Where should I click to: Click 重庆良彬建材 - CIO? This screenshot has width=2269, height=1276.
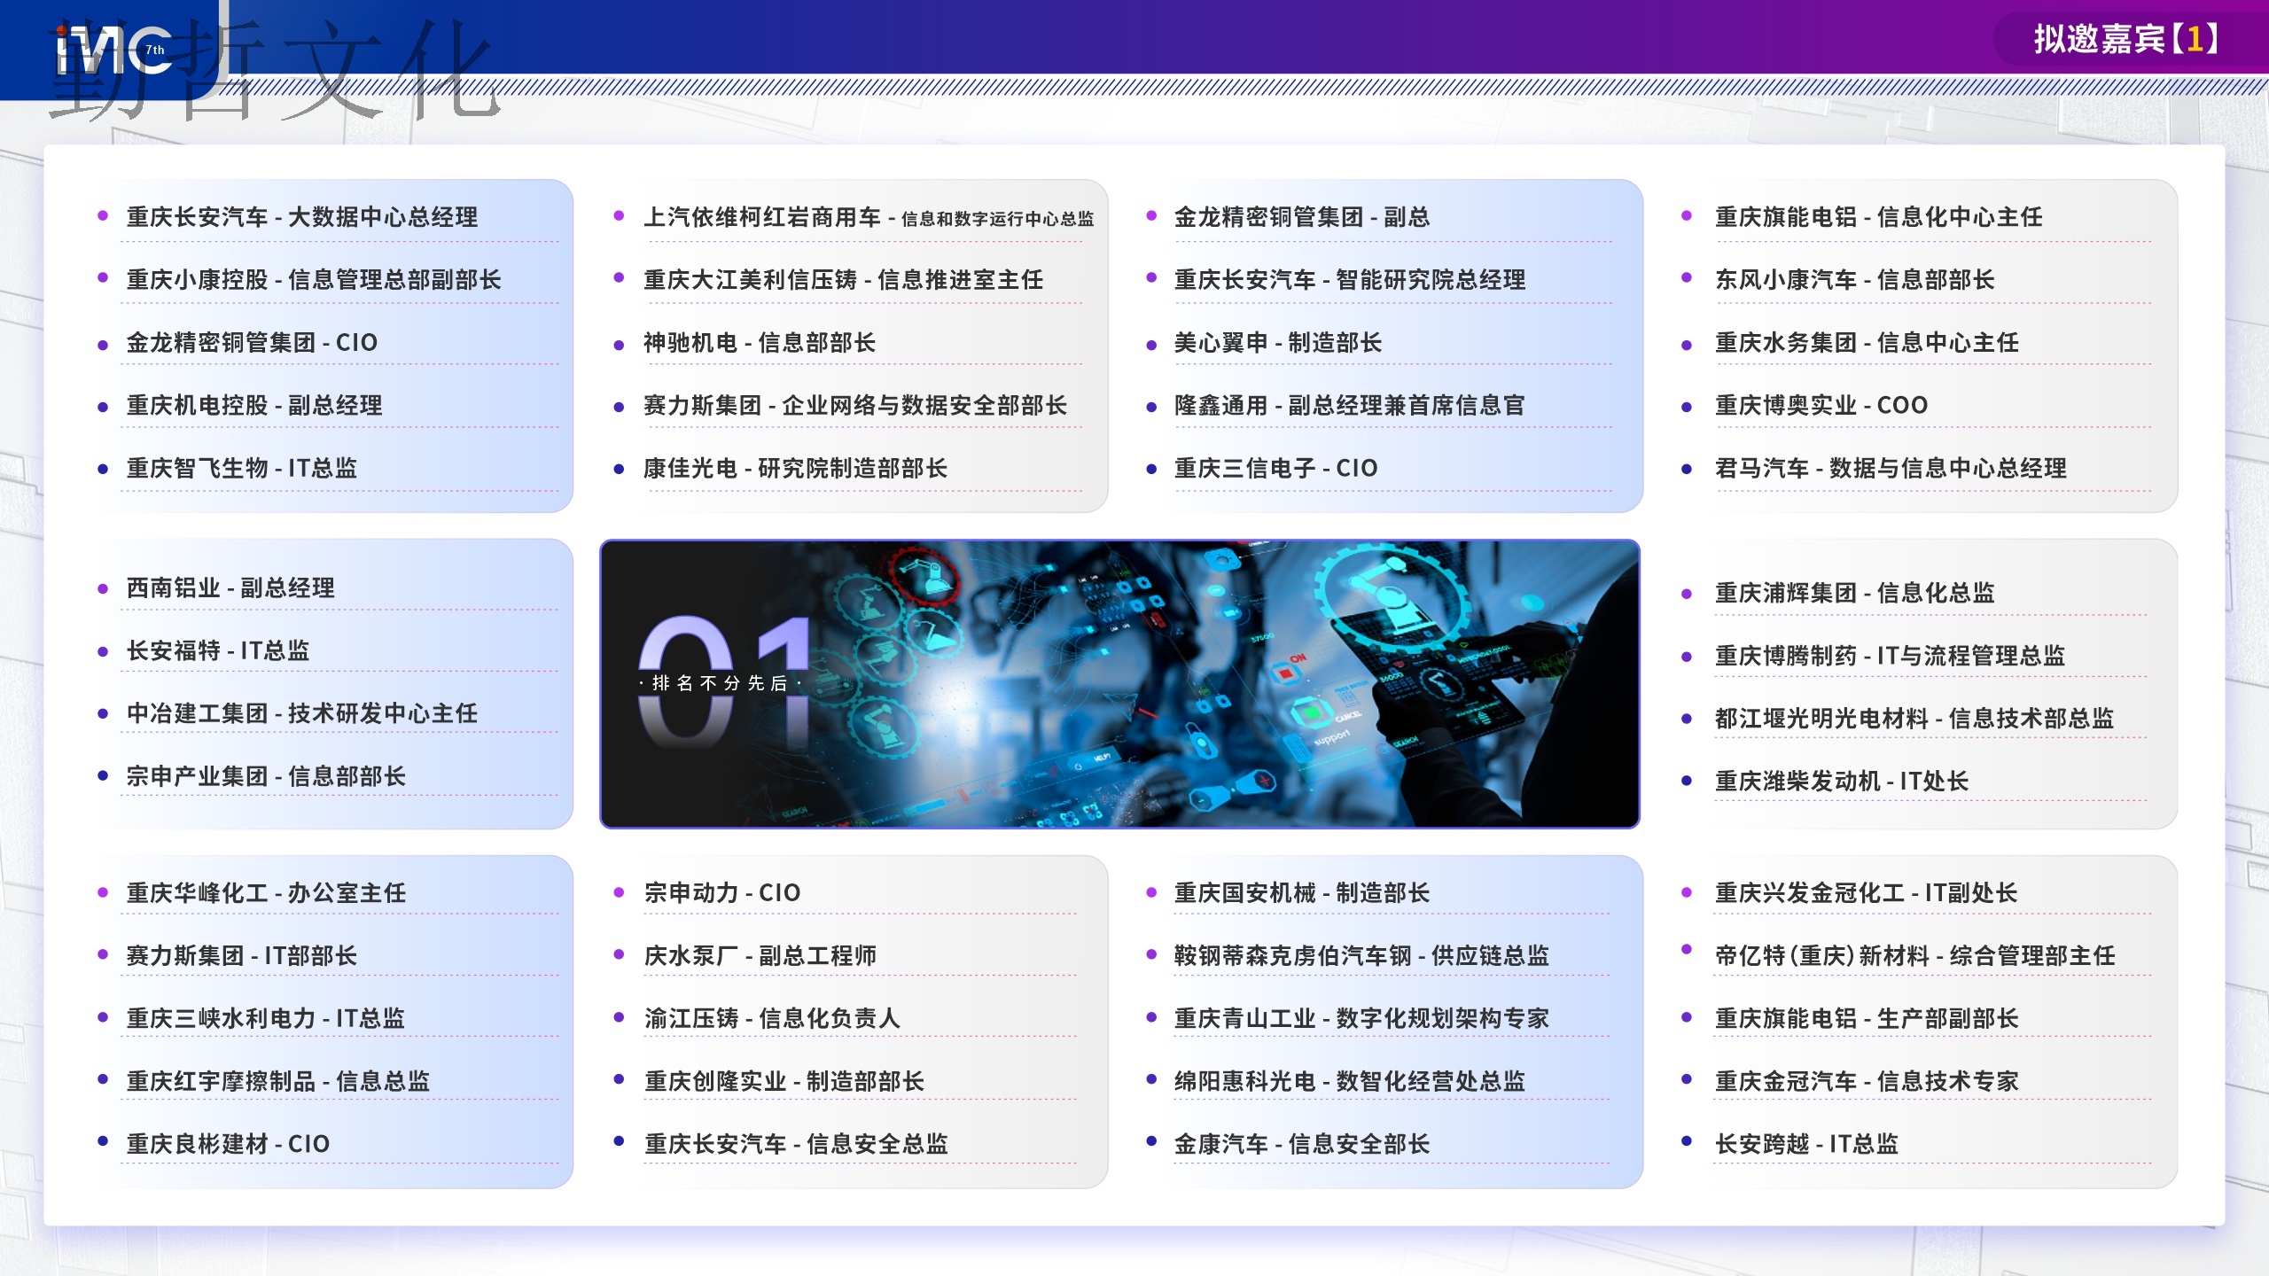228,1145
